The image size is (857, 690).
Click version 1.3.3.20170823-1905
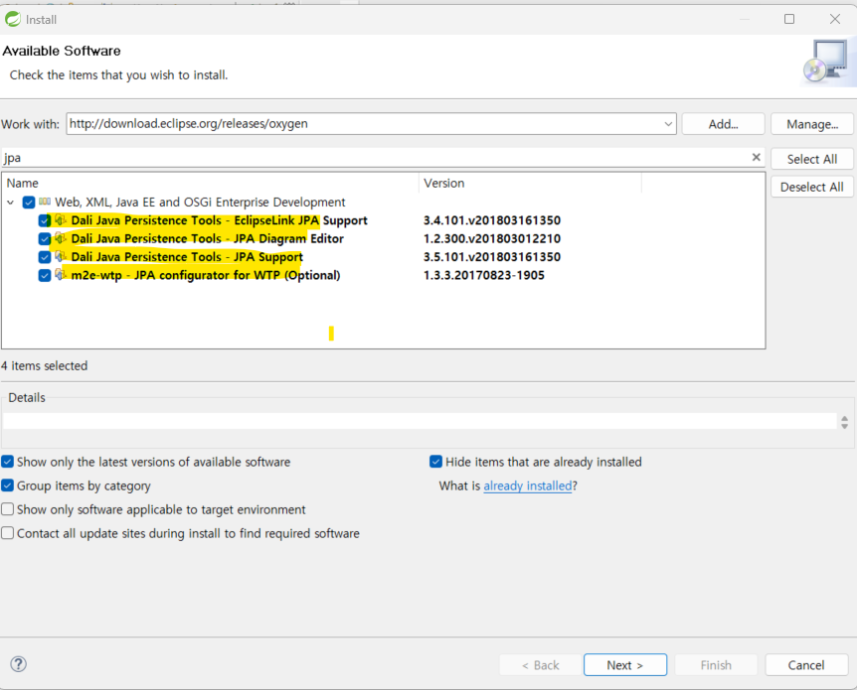point(484,275)
